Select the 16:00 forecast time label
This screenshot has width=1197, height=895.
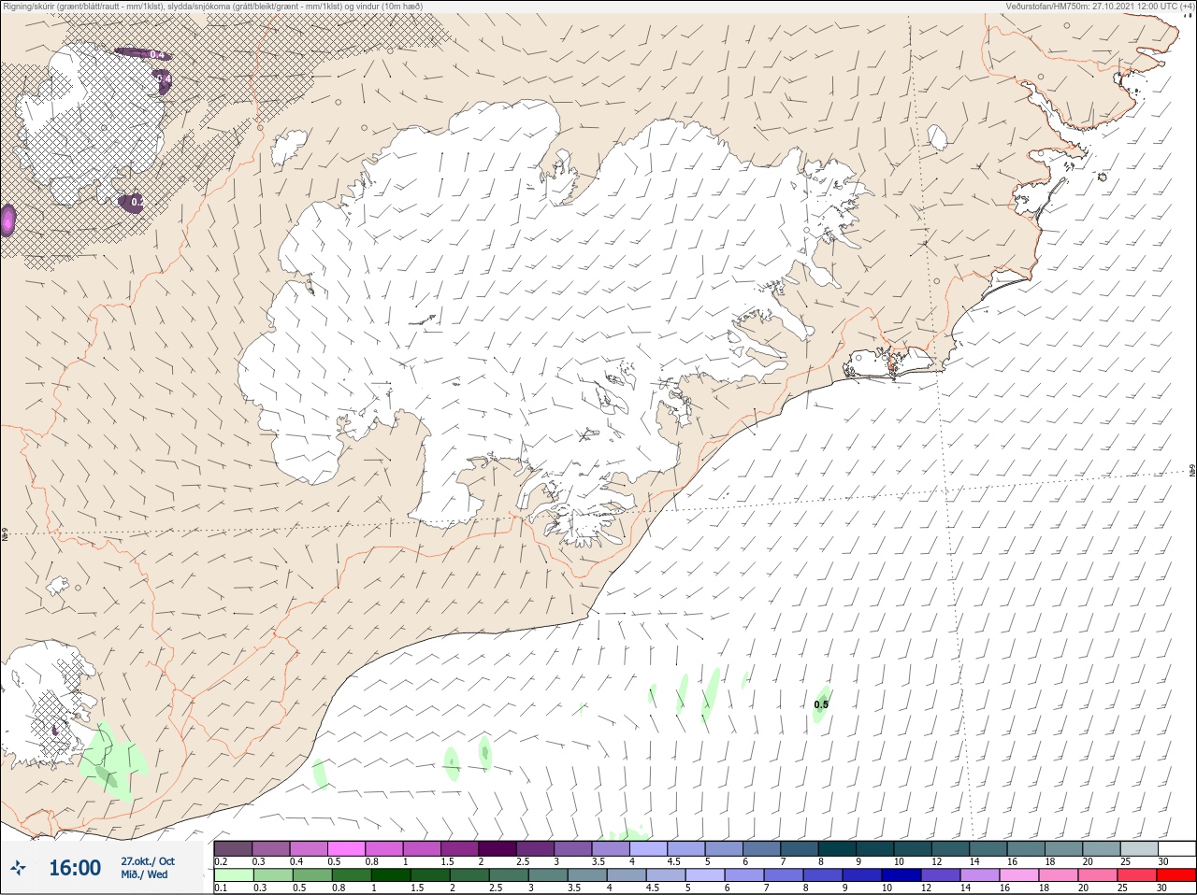click(x=75, y=868)
